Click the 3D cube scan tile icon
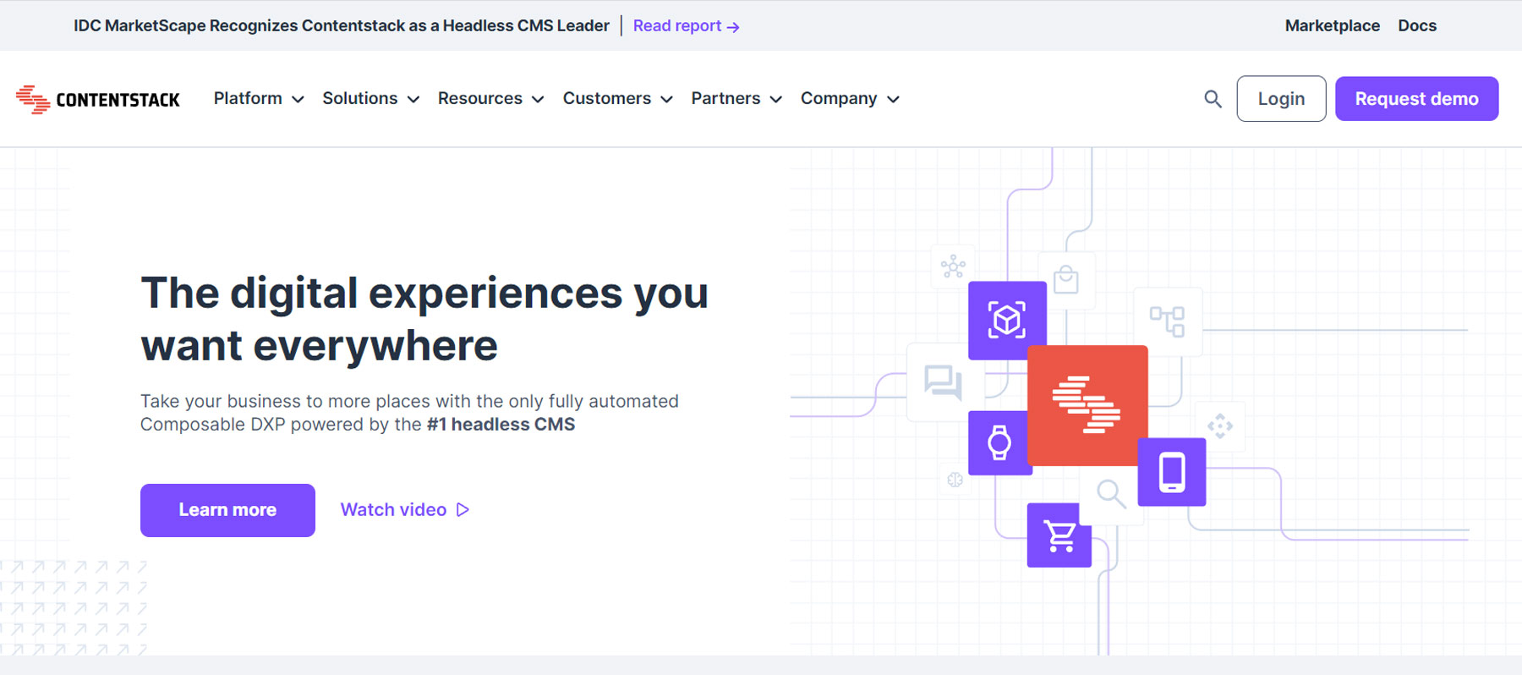The image size is (1522, 675). pos(1007,320)
